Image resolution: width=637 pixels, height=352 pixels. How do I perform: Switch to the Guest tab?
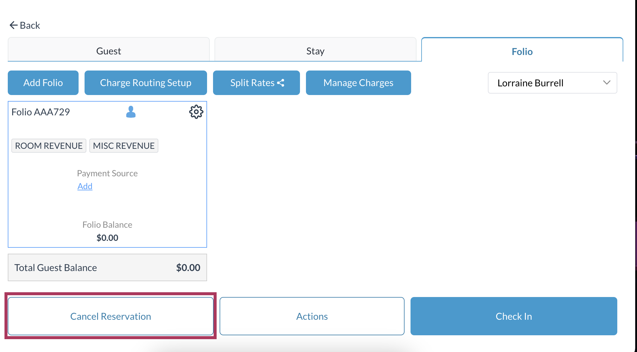[x=108, y=51]
